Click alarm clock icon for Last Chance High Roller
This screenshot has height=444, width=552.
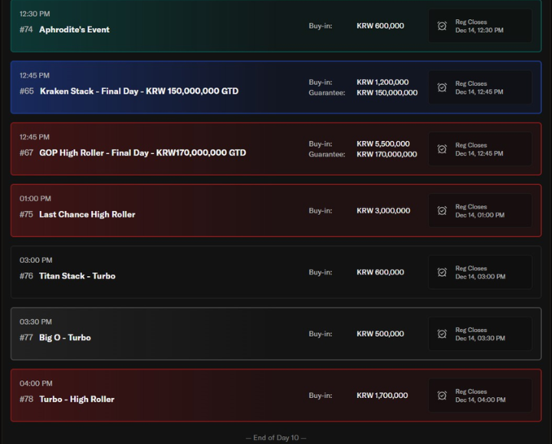point(442,211)
